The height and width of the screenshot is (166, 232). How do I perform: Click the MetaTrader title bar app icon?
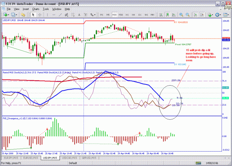click(3, 4)
